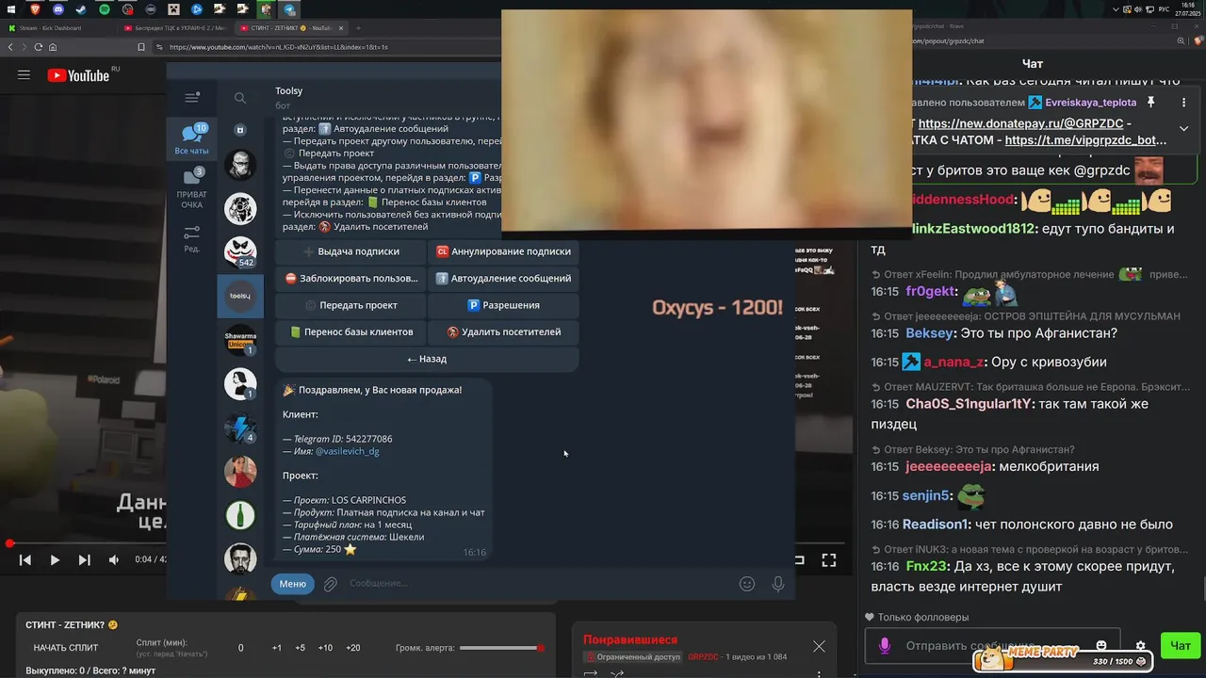Click the voice message microphone

tap(778, 584)
